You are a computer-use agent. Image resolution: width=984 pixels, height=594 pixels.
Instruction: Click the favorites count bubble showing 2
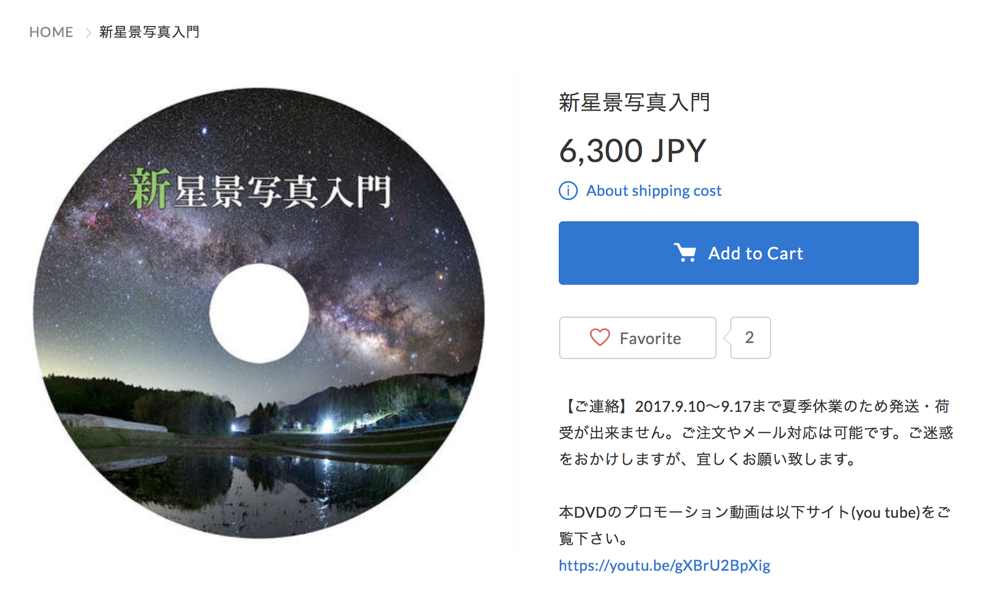pos(750,338)
